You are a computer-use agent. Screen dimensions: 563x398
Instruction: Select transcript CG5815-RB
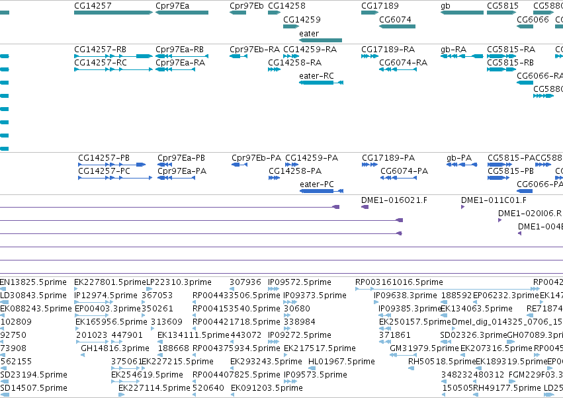point(501,69)
